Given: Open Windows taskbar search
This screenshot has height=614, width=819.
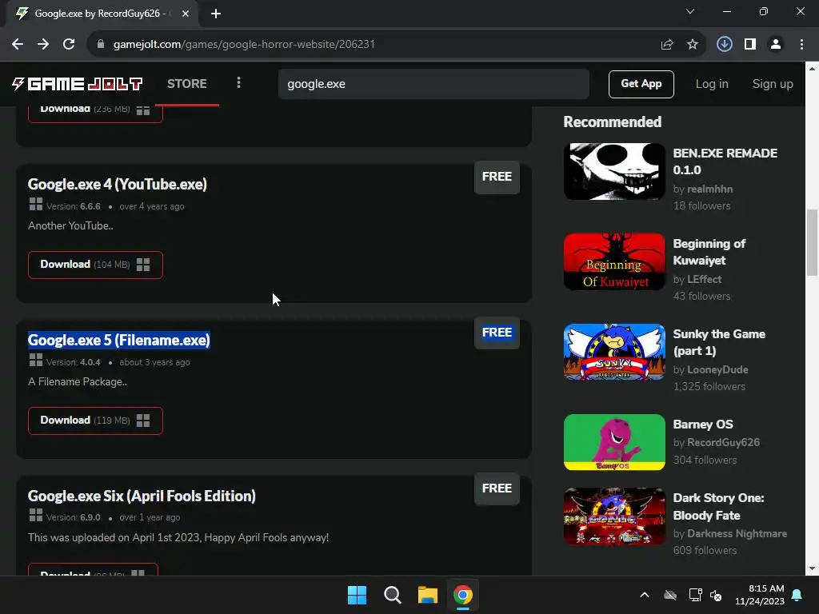Looking at the screenshot, I should coord(392,595).
